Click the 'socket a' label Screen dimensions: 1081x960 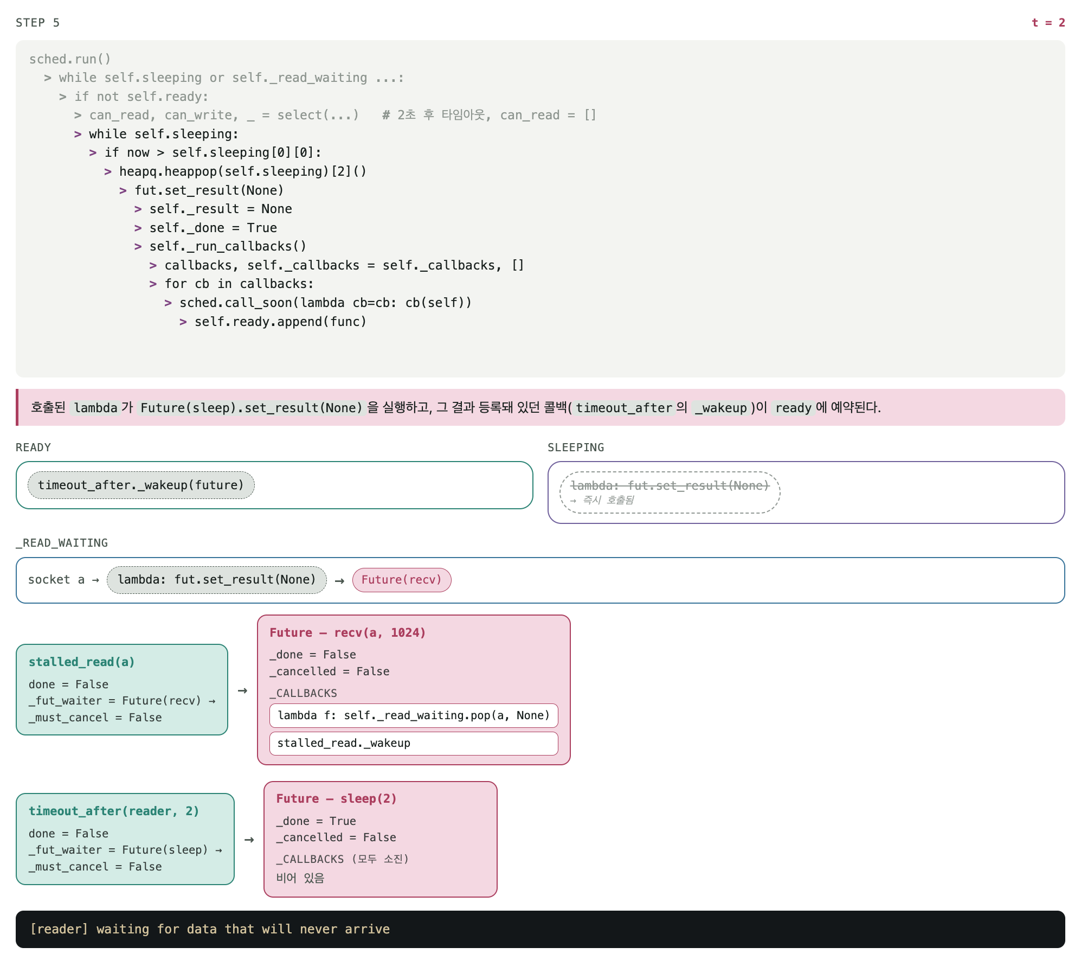click(x=56, y=580)
